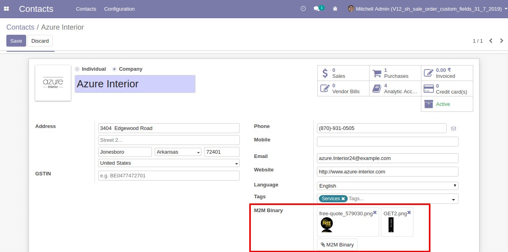The width and height of the screenshot is (508, 252).
Task: Open the debug bug icon
Action: 335,8
